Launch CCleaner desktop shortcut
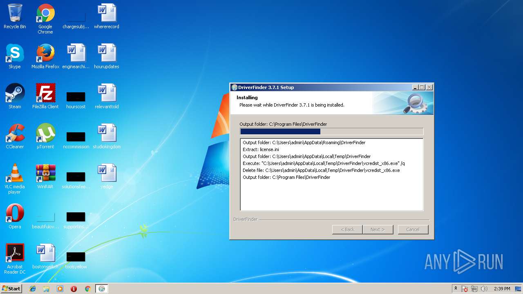Viewport: 523px width, 294px height. 15,136
